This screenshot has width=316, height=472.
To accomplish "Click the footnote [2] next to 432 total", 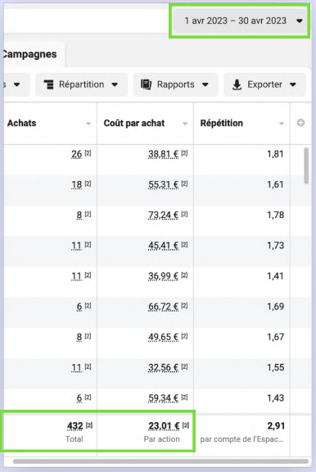I will pos(89,425).
